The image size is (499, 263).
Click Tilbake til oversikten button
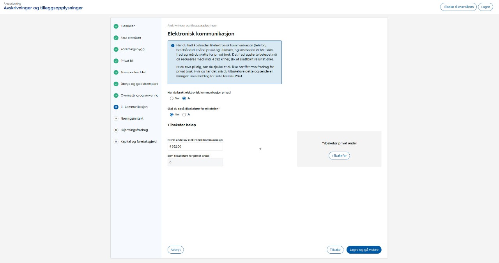pyautogui.click(x=458, y=7)
